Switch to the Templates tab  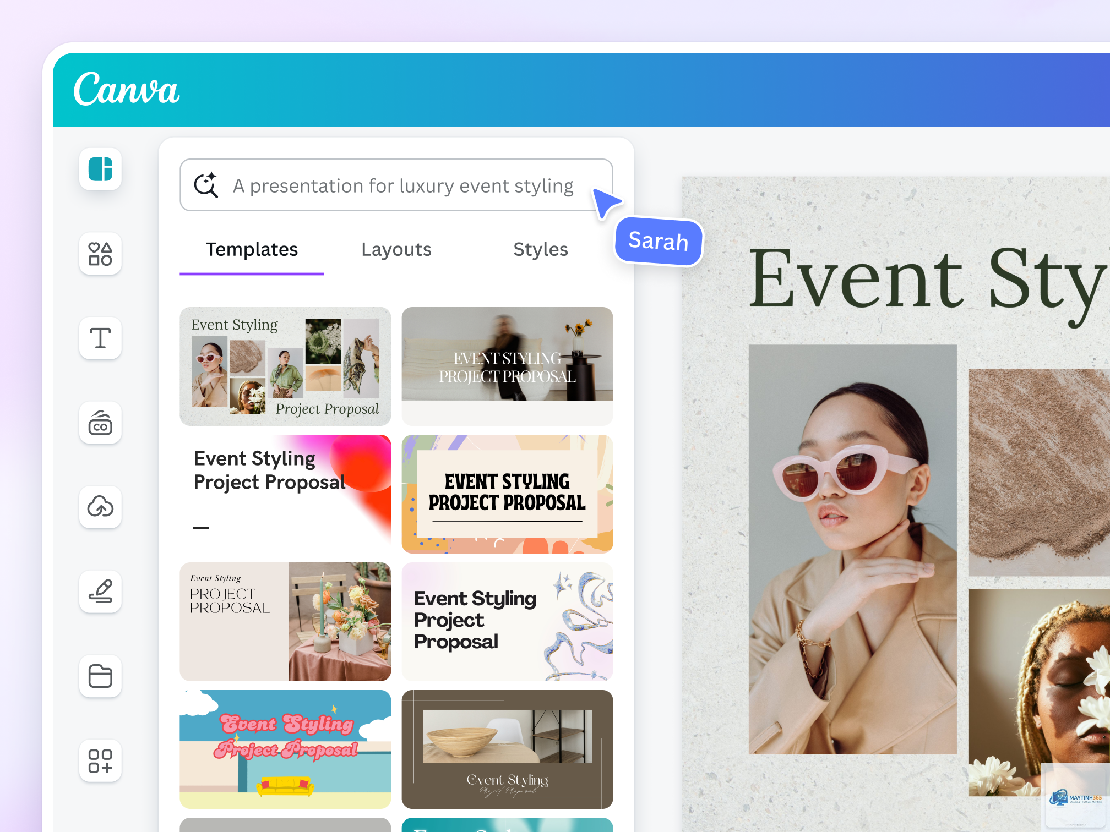(x=252, y=250)
